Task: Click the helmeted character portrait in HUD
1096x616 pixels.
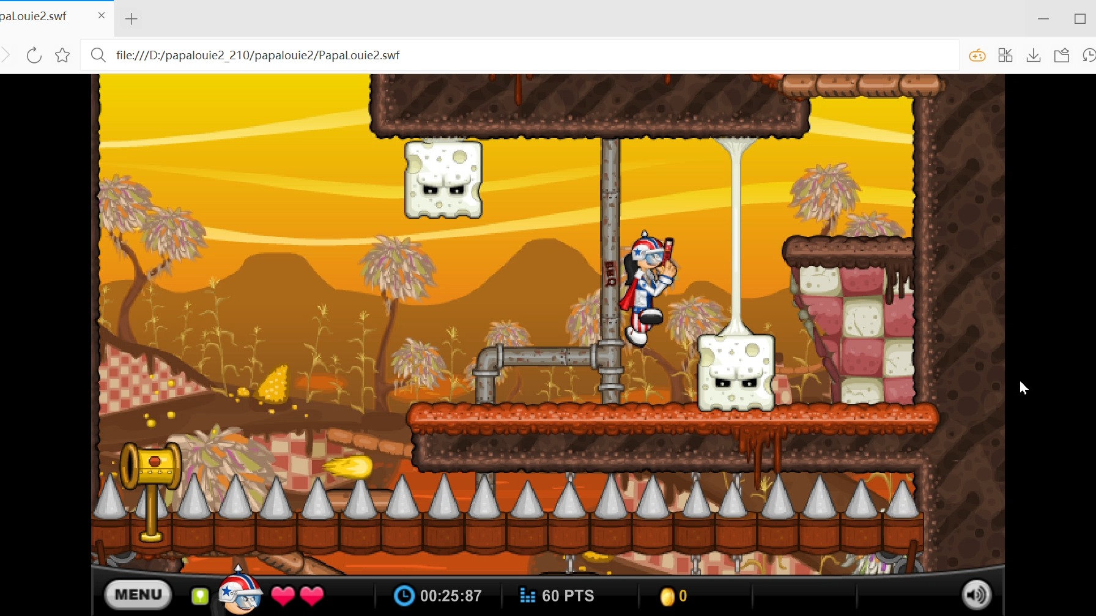Action: pyautogui.click(x=240, y=591)
